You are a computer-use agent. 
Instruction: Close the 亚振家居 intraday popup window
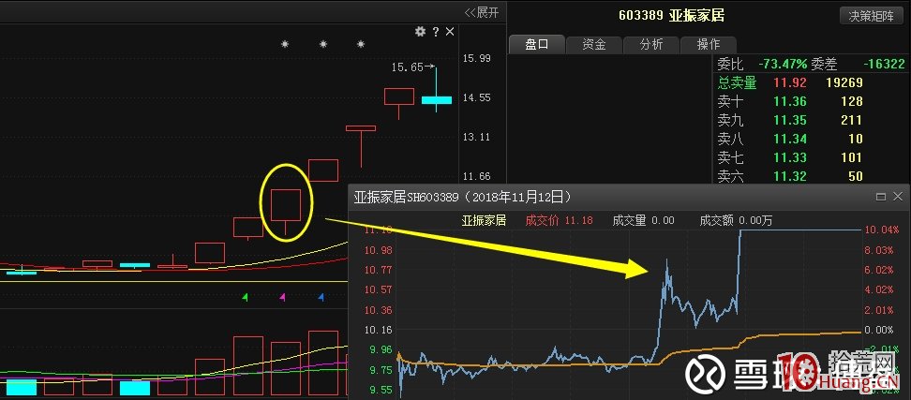point(898,197)
